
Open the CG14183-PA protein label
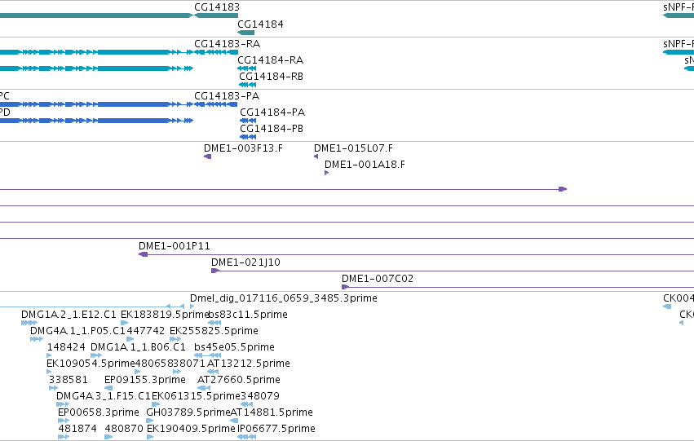[x=227, y=96]
